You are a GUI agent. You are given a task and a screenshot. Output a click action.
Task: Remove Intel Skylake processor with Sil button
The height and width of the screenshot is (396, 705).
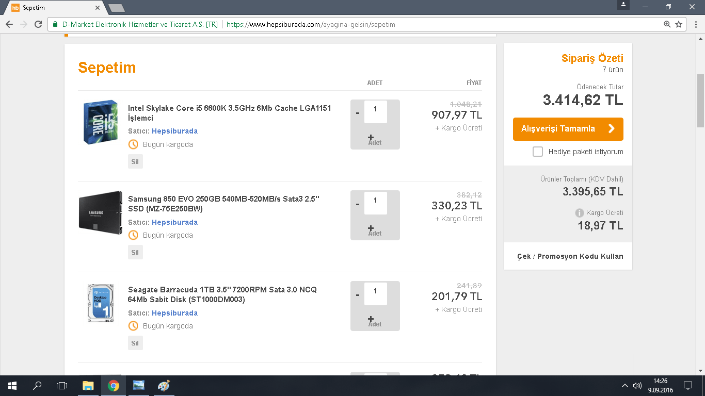(x=135, y=161)
